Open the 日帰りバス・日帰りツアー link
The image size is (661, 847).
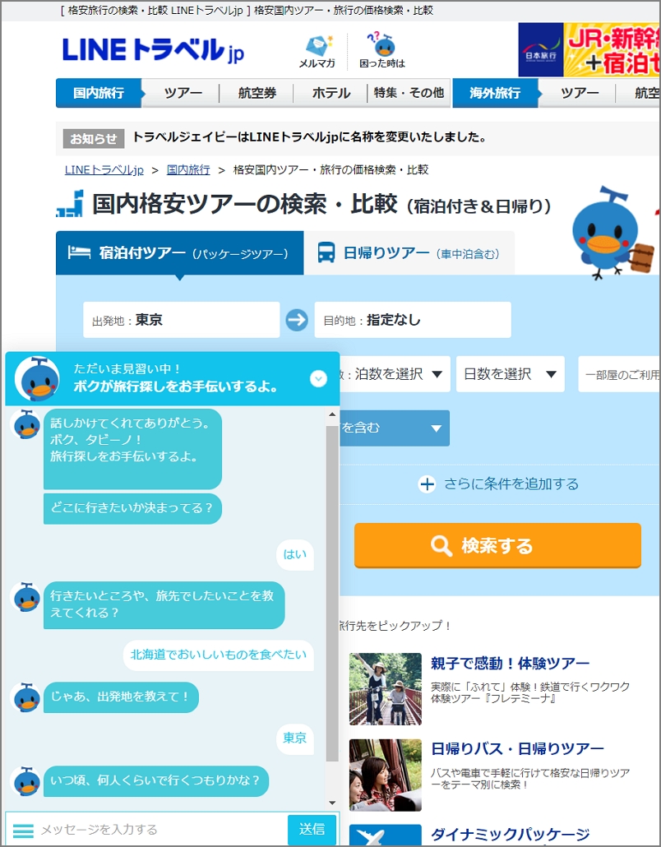point(517,748)
